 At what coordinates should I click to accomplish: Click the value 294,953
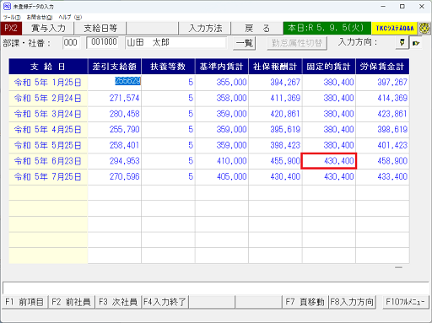click(124, 161)
